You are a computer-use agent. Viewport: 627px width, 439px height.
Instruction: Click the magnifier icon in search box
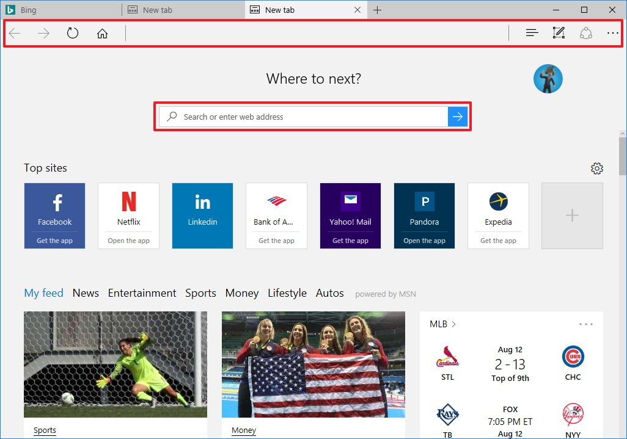click(x=172, y=116)
